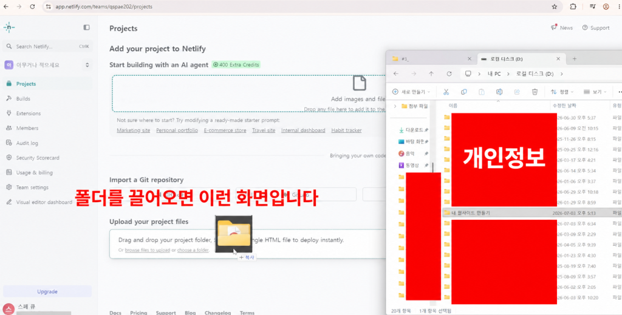Viewport: 622px width, 315px height.
Task: Add a new tab in File Explorer
Action: (575, 59)
